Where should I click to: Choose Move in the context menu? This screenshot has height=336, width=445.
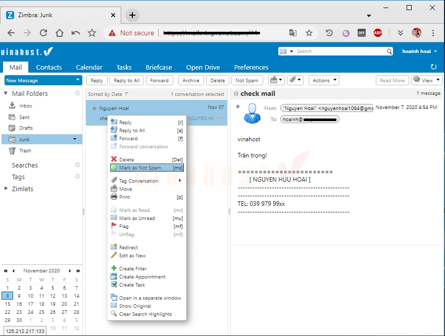pyautogui.click(x=146, y=189)
